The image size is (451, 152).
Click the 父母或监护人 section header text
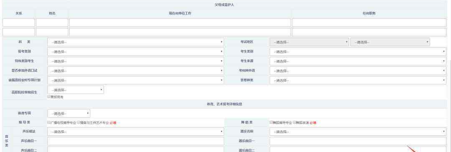(x=224, y=5)
